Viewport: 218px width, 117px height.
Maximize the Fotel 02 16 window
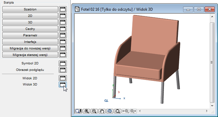(199, 9)
